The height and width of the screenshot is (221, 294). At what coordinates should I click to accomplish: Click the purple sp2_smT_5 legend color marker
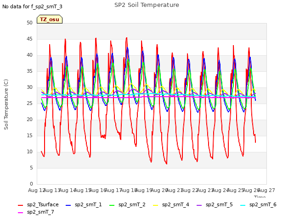pos(199,205)
